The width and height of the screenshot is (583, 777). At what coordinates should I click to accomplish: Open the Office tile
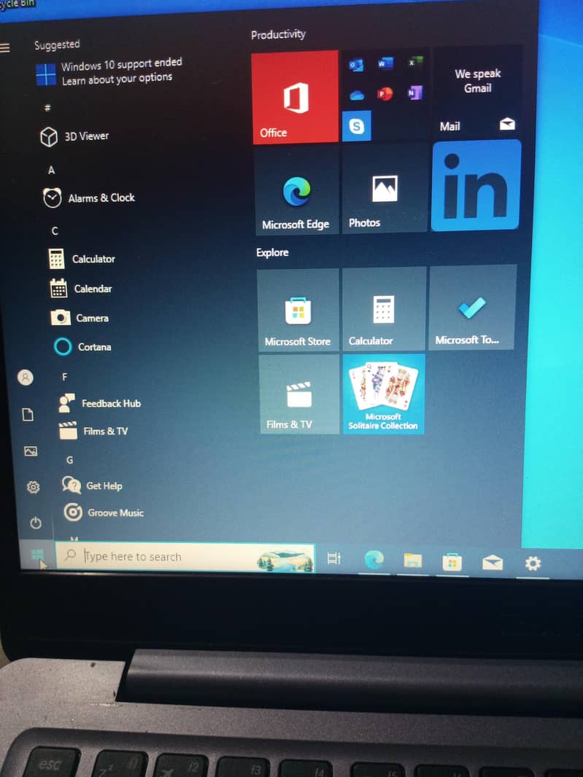(x=296, y=97)
